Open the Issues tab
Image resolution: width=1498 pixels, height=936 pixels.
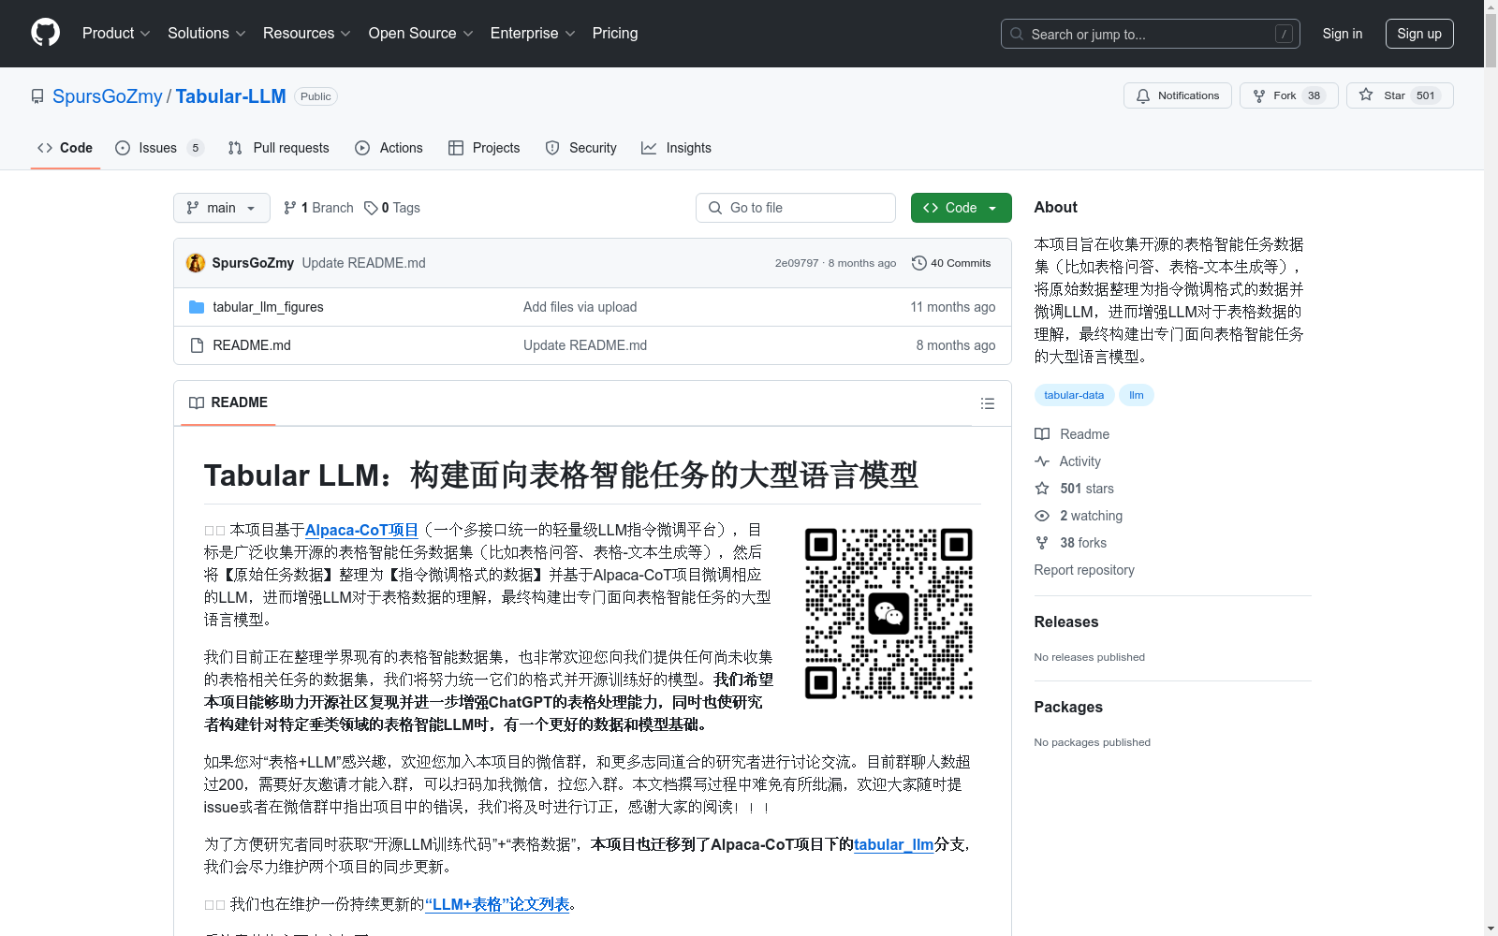click(x=158, y=148)
